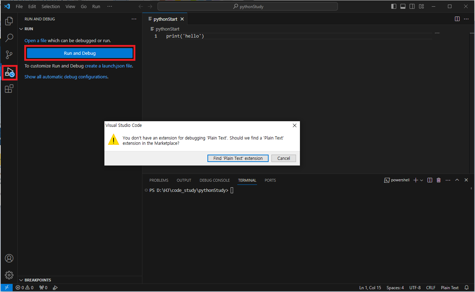Viewport: 475px width, 292px height.
Task: Click Find 'Plain Text' extension button
Action: [238, 158]
